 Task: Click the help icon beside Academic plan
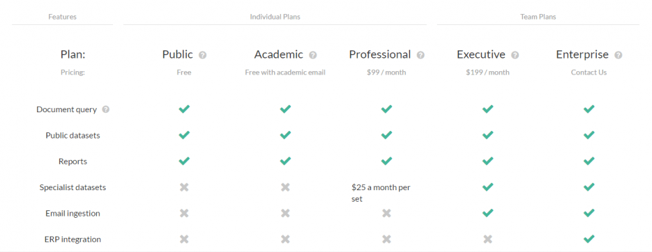click(x=313, y=55)
